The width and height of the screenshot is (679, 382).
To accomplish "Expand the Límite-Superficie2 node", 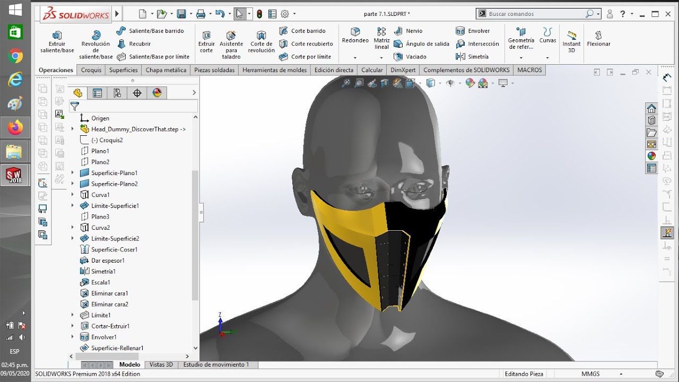I will (x=73, y=238).
